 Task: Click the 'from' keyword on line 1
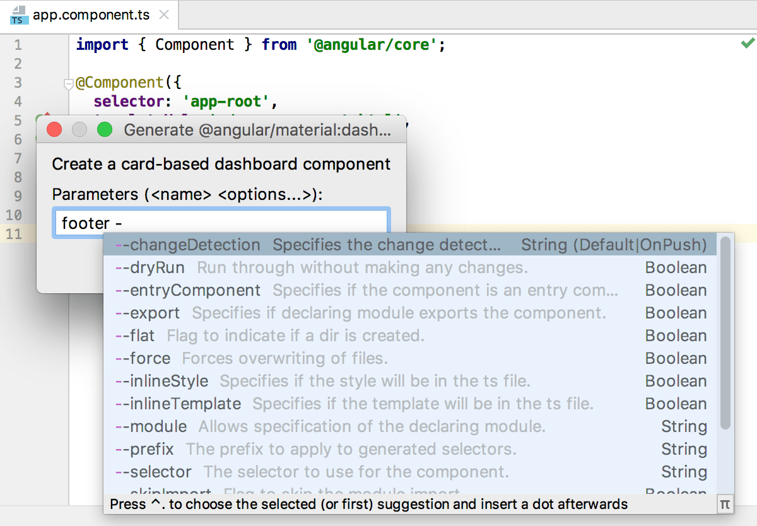tap(279, 45)
